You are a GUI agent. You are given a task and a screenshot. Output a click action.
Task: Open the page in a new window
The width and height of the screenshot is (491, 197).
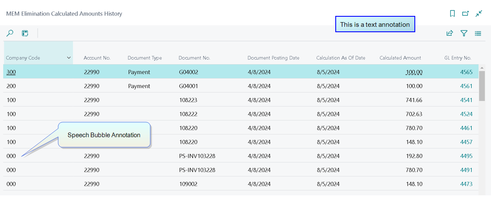(x=465, y=13)
